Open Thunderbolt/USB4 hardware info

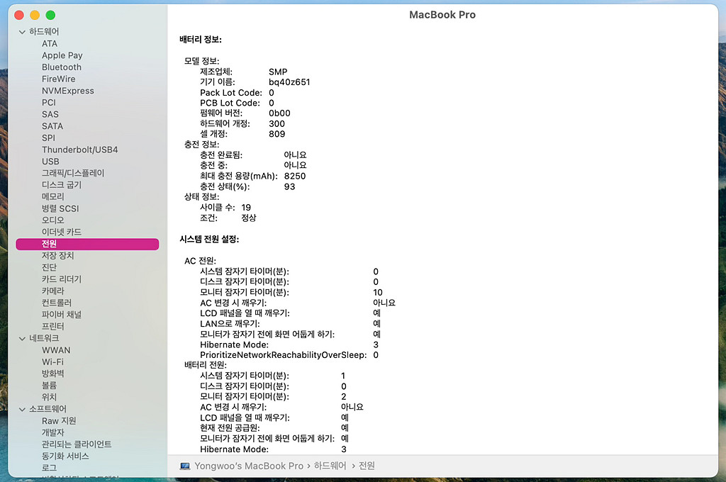[x=79, y=150]
